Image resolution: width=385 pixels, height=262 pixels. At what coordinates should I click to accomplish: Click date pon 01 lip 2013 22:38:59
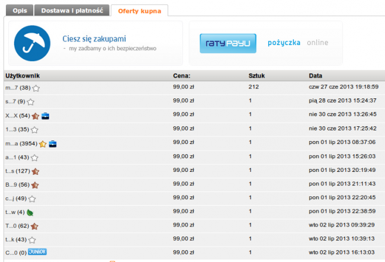pos(342,212)
